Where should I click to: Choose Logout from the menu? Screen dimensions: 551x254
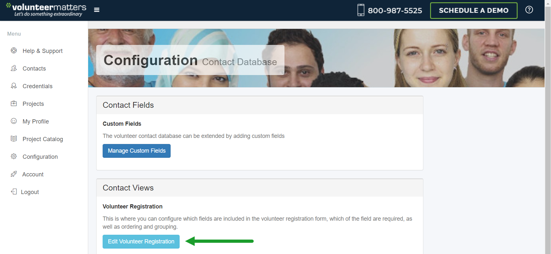(30, 192)
